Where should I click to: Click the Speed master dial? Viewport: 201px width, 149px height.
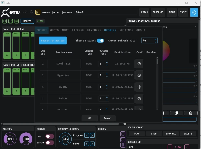tap(10, 139)
